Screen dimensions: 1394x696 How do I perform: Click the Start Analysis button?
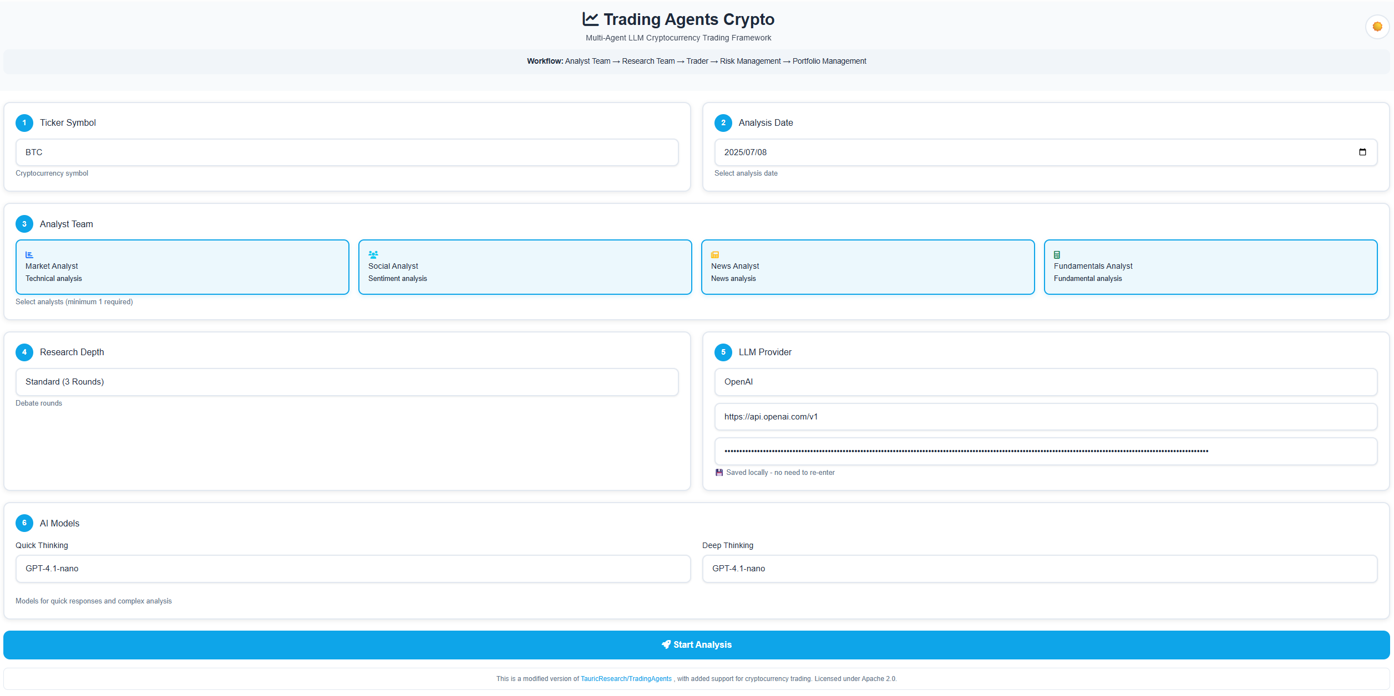pyautogui.click(x=697, y=645)
